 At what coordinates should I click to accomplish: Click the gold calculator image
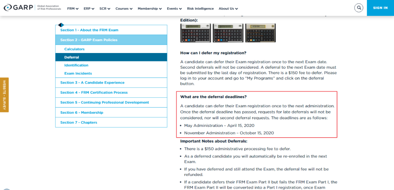coord(260,33)
